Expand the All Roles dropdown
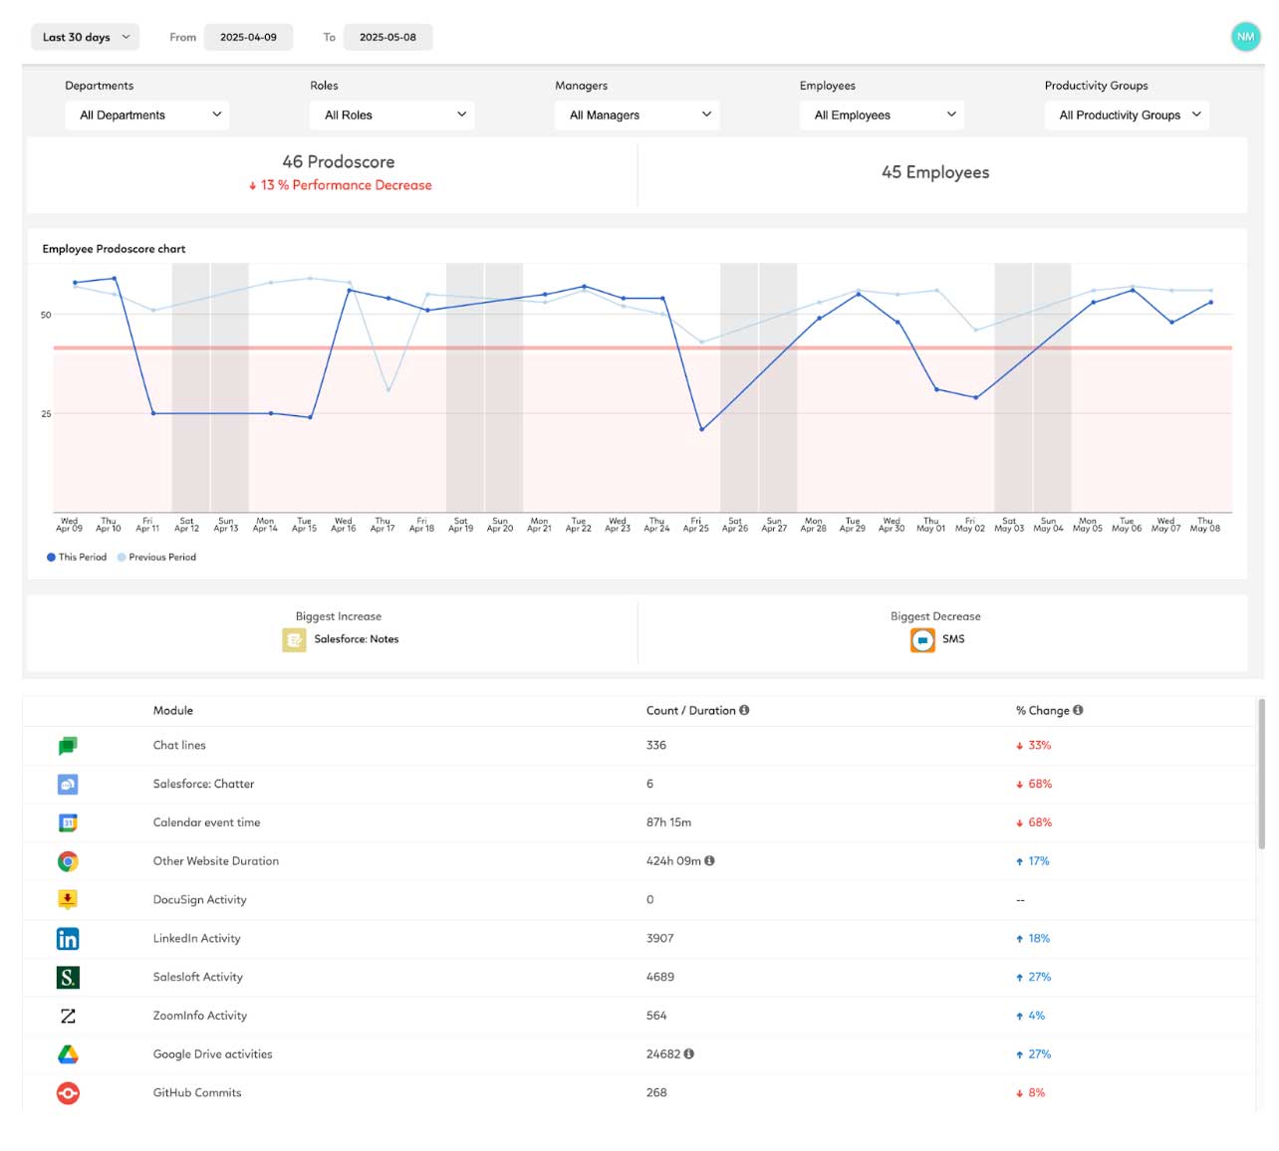This screenshot has width=1279, height=1151. tap(391, 115)
